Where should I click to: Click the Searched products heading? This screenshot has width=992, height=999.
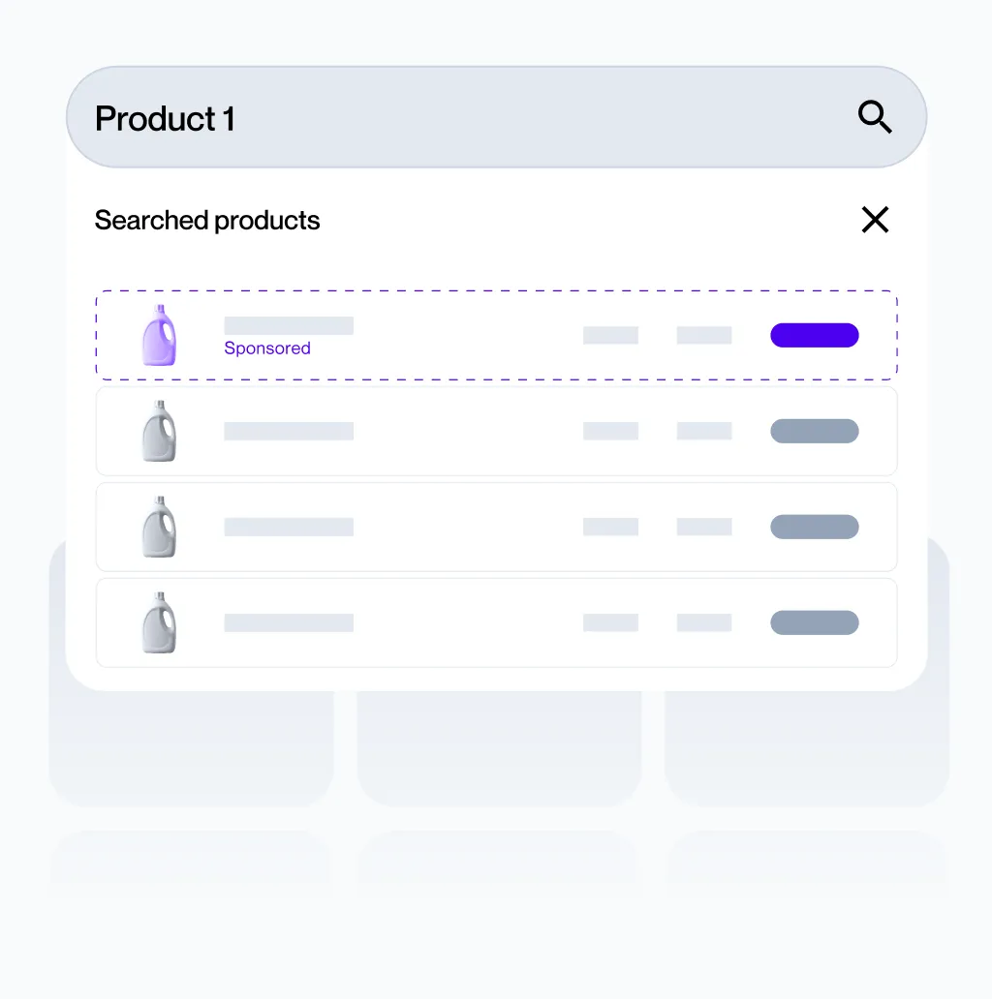(x=207, y=221)
